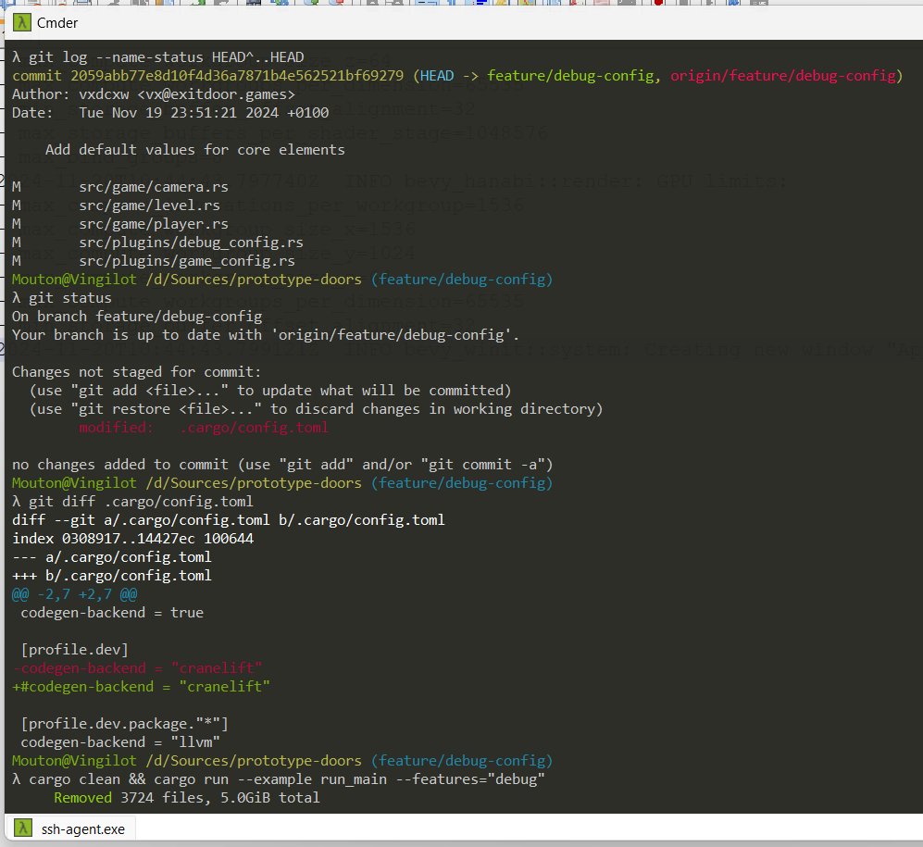Click the file path src/game/player.rs

click(154, 224)
